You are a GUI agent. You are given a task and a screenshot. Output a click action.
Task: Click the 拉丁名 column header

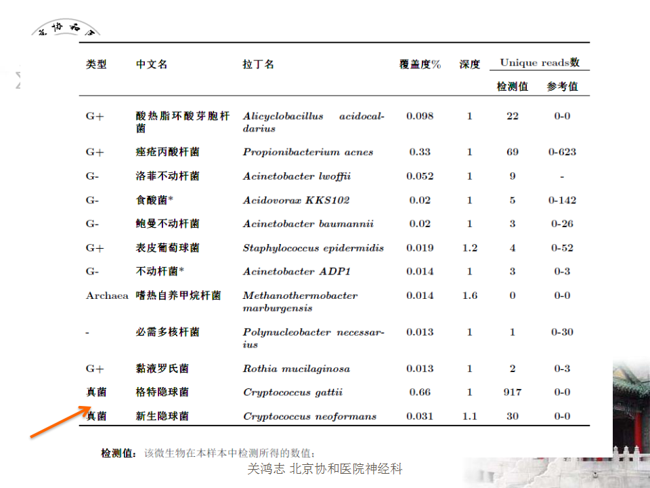(x=258, y=64)
